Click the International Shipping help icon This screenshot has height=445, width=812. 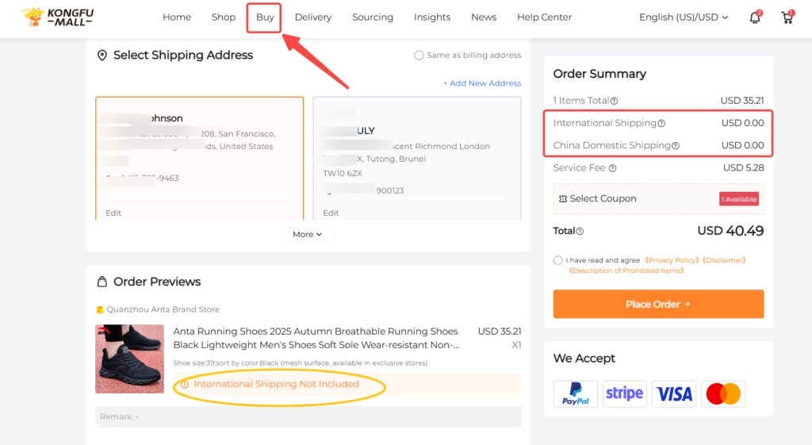[661, 124]
